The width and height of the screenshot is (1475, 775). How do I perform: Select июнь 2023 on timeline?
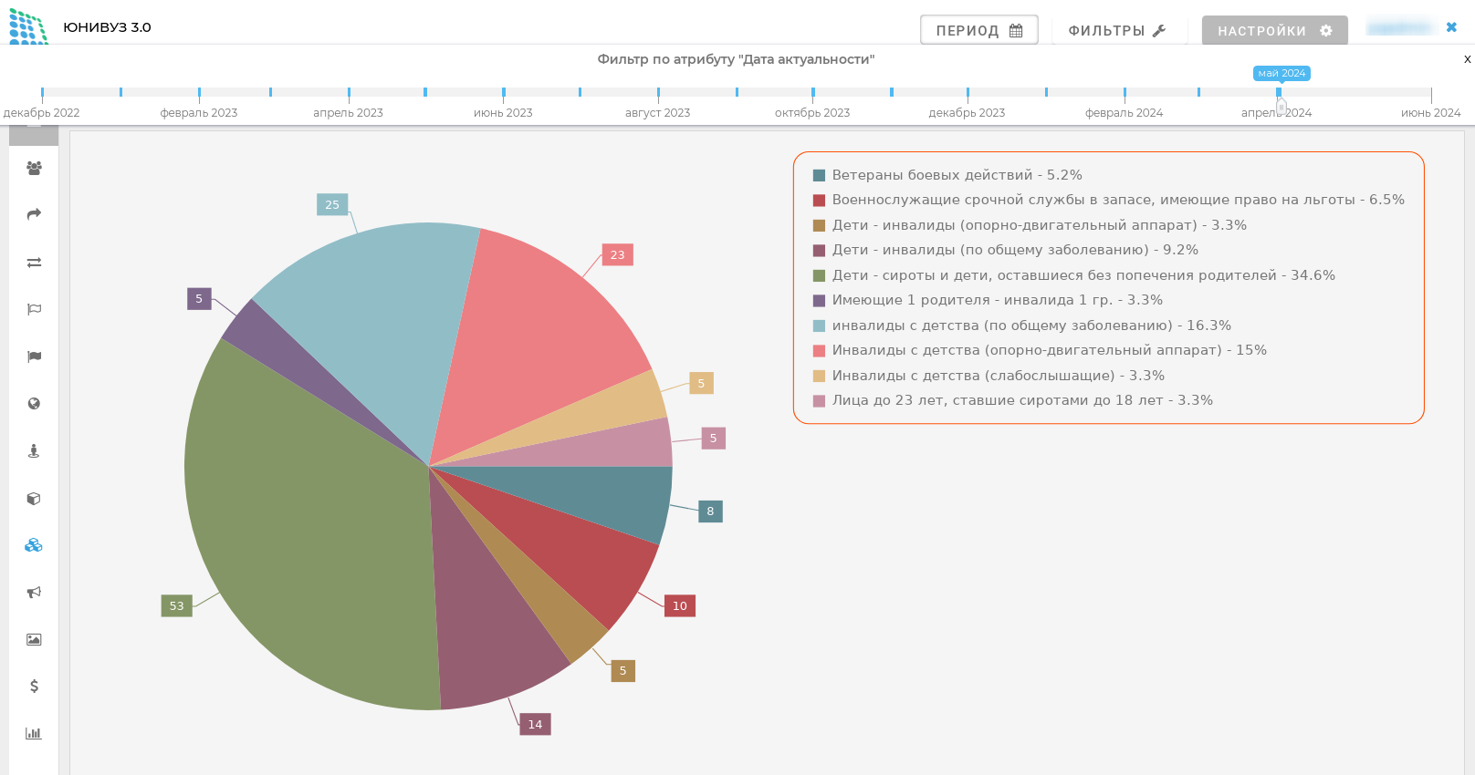pyautogui.click(x=503, y=113)
